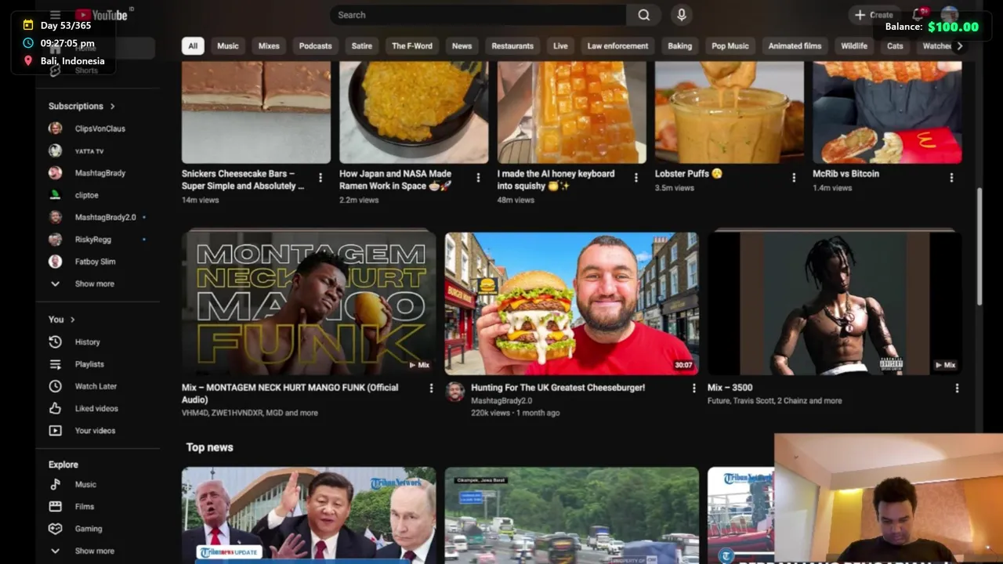Screen dimensions: 1003x564
Task: Activate voice search microphone
Action: [x=681, y=15]
